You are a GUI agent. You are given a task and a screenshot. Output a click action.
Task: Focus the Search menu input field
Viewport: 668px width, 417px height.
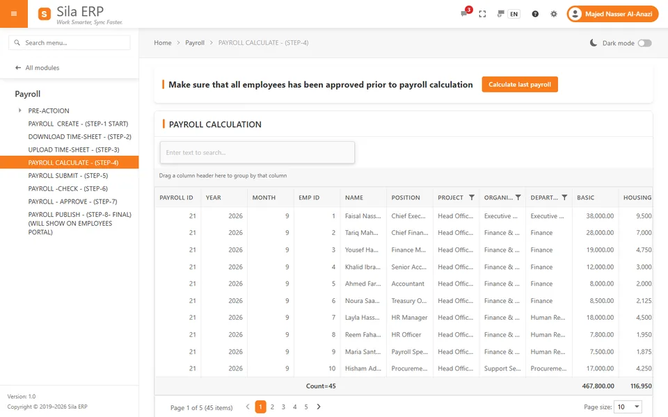(x=70, y=42)
